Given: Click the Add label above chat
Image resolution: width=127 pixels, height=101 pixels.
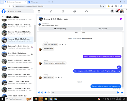Looking at the screenshot, I should coord(76,33).
